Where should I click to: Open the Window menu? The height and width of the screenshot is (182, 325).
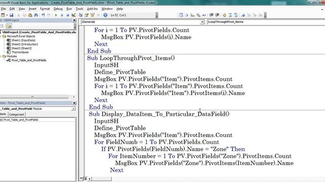point(107,9)
